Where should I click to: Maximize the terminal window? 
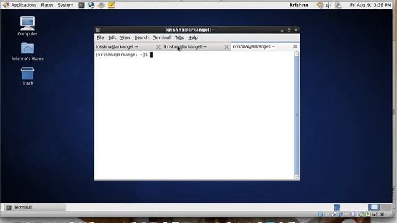289,30
